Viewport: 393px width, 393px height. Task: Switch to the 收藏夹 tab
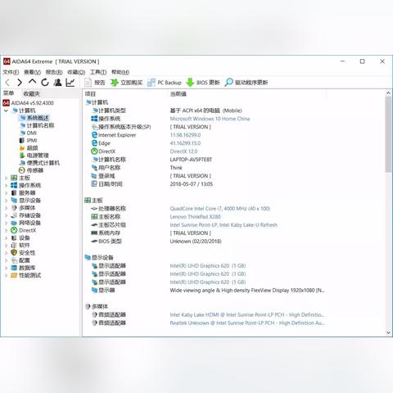click(x=32, y=94)
